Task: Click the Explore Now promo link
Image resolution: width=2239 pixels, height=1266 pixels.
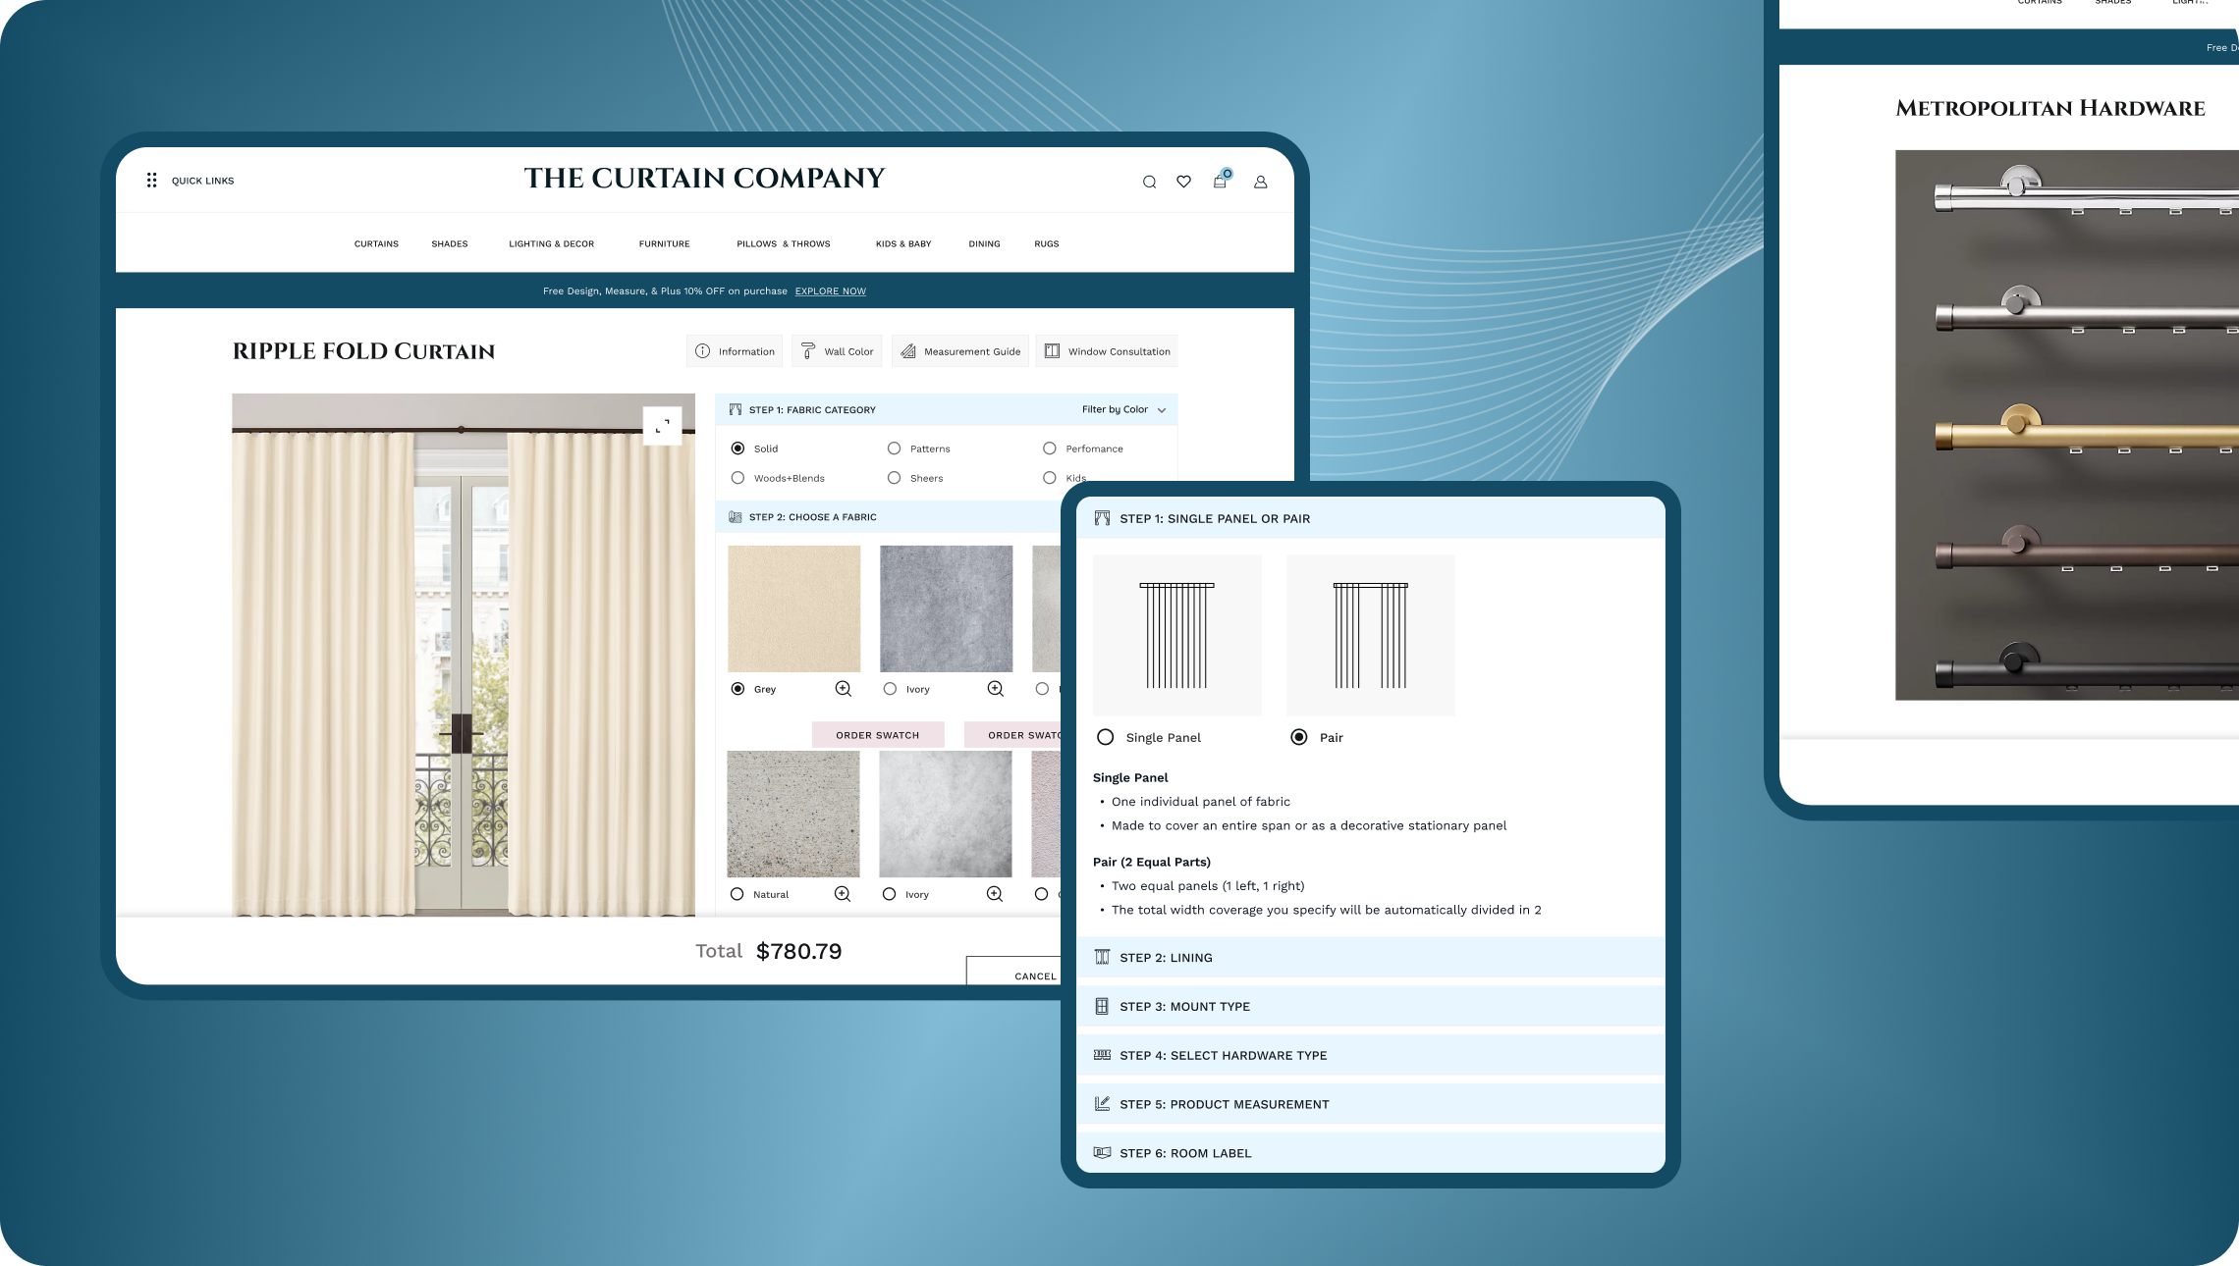Action: (x=830, y=291)
